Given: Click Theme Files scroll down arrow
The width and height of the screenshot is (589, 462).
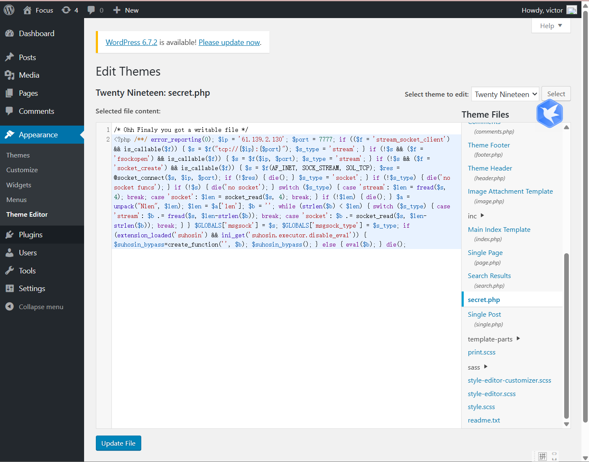Looking at the screenshot, I should click(x=566, y=424).
